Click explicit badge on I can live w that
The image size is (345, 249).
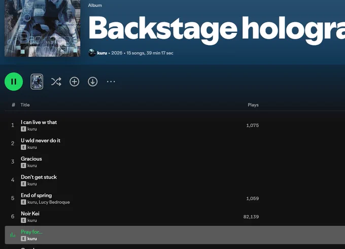pos(23,129)
